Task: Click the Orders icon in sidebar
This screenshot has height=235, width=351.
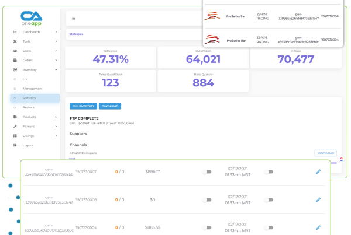Action: [15, 60]
